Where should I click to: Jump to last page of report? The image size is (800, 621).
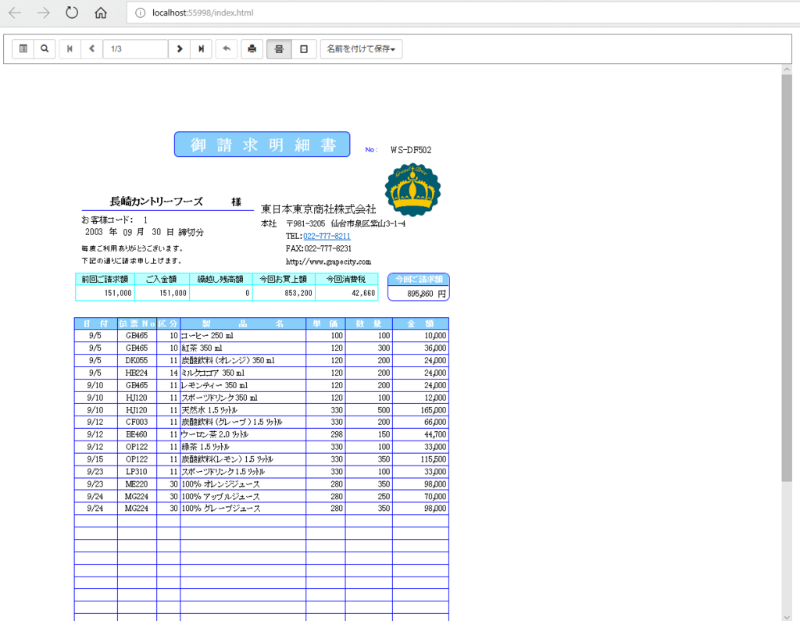pos(202,49)
